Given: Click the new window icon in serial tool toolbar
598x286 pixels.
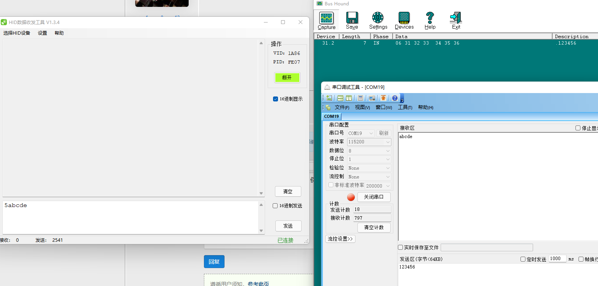Looking at the screenshot, I should (x=329, y=98).
